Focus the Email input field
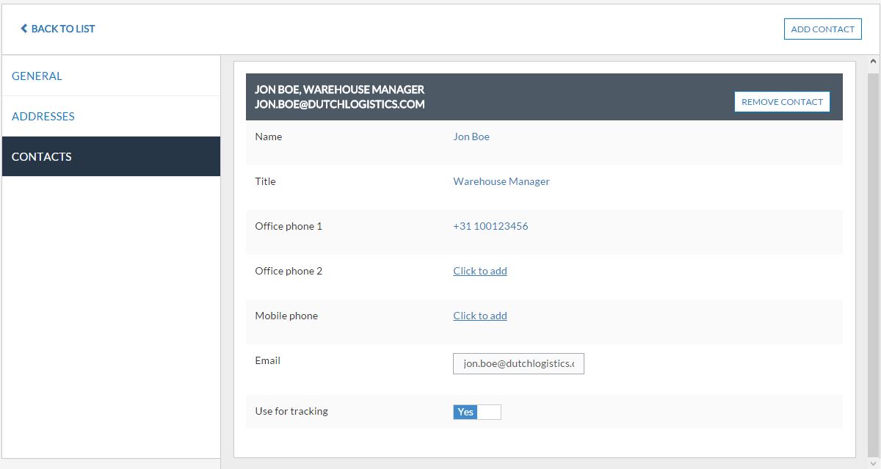Viewport: 881px width, 469px height. (x=518, y=363)
